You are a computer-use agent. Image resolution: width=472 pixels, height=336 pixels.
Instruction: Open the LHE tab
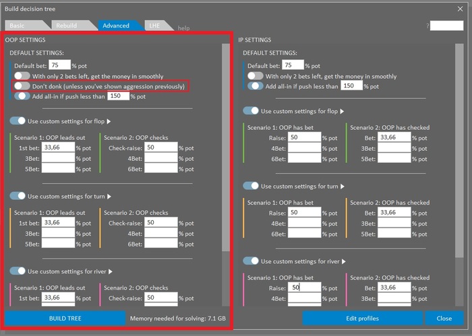157,26
